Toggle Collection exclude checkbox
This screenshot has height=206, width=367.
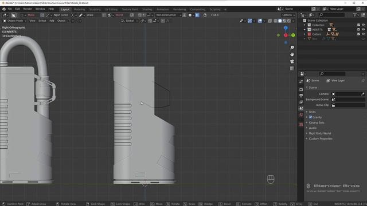click(x=358, y=25)
